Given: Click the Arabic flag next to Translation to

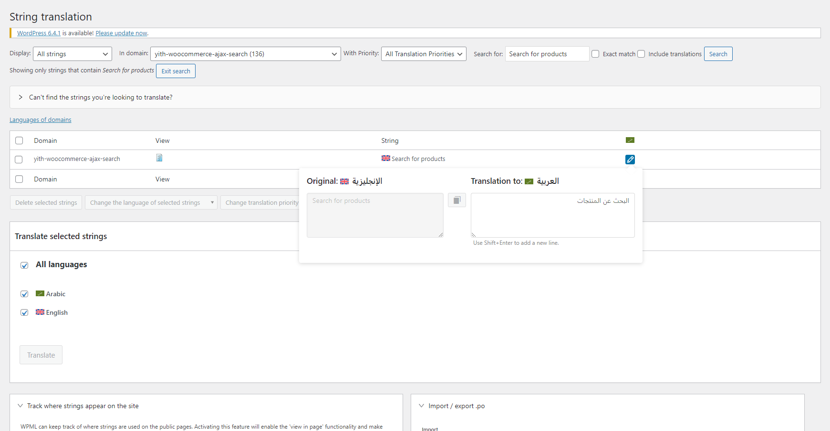Looking at the screenshot, I should pyautogui.click(x=529, y=181).
